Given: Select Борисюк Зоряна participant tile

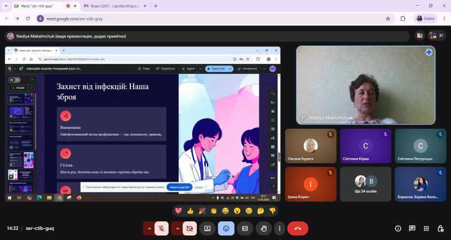Looking at the screenshot, I should point(420,184).
